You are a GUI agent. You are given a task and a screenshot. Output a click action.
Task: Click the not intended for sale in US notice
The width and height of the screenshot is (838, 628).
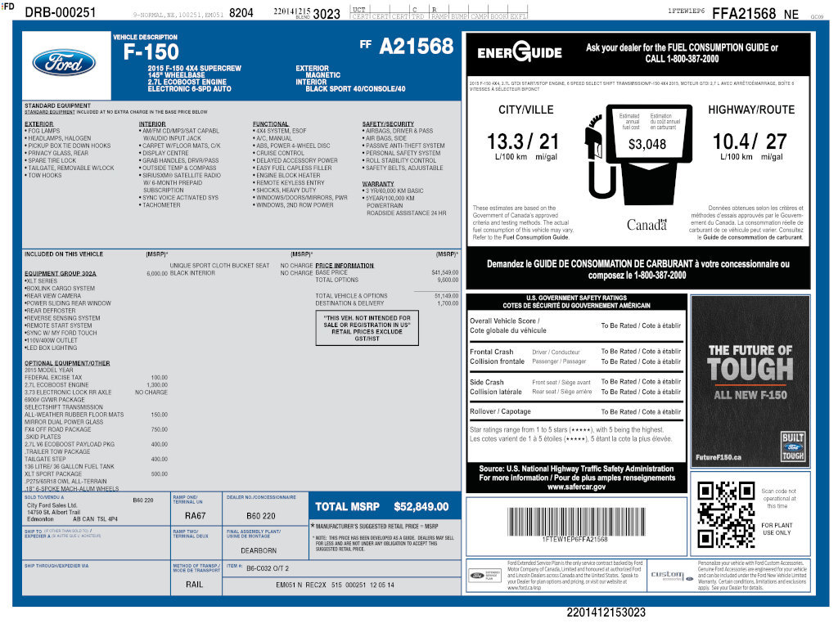(x=367, y=328)
